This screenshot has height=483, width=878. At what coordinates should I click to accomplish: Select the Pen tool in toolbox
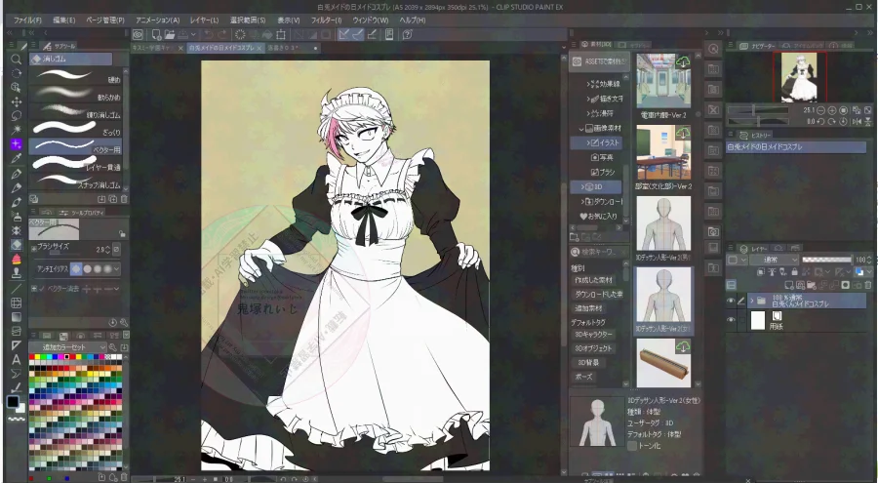(17, 173)
